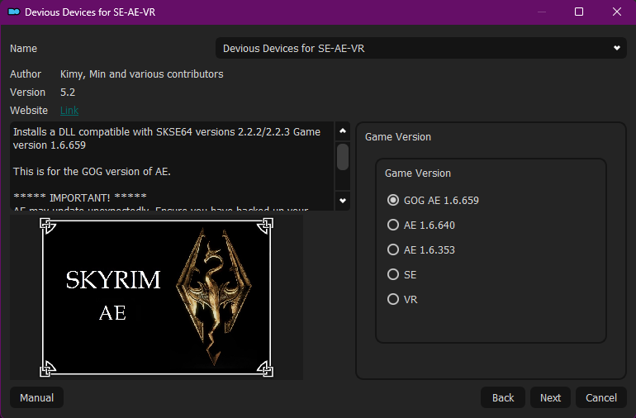636x418 pixels.
Task: Select the SE game version
Action: point(402,275)
